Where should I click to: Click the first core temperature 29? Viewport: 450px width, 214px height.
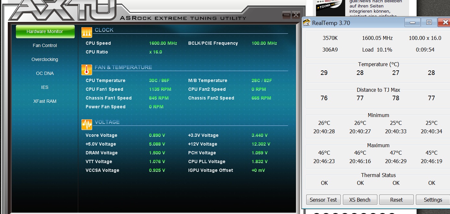[324, 73]
